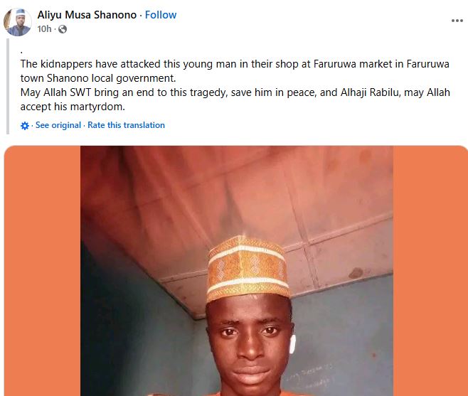468x396 pixels.
Task: Open Aliyu Musa Shanono's profile picture
Action: [18, 22]
